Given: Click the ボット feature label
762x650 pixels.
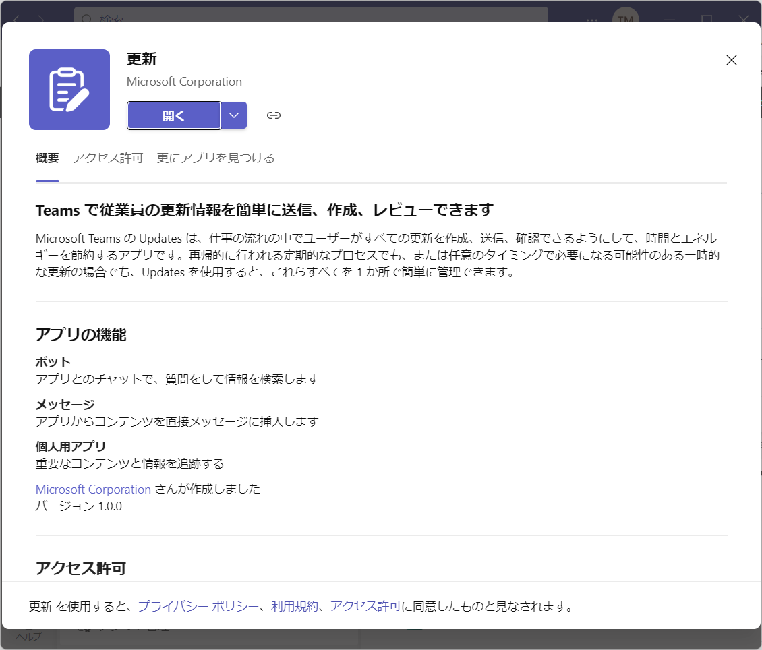Looking at the screenshot, I should 53,362.
